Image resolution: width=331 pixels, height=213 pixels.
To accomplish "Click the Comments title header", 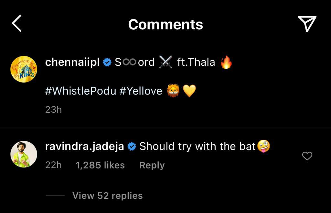I will coord(165,25).
